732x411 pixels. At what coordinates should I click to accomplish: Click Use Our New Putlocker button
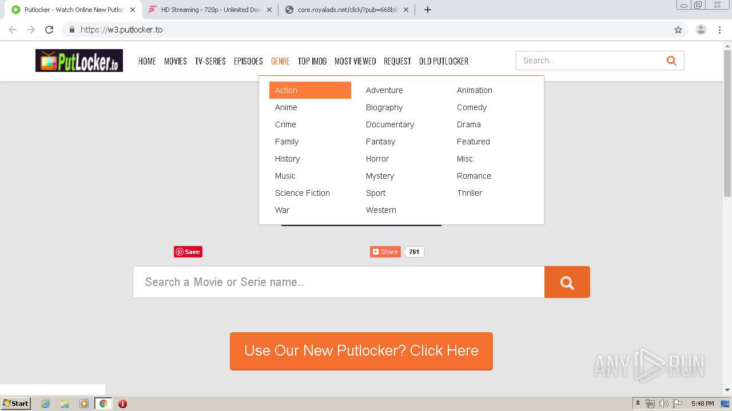coord(361,350)
